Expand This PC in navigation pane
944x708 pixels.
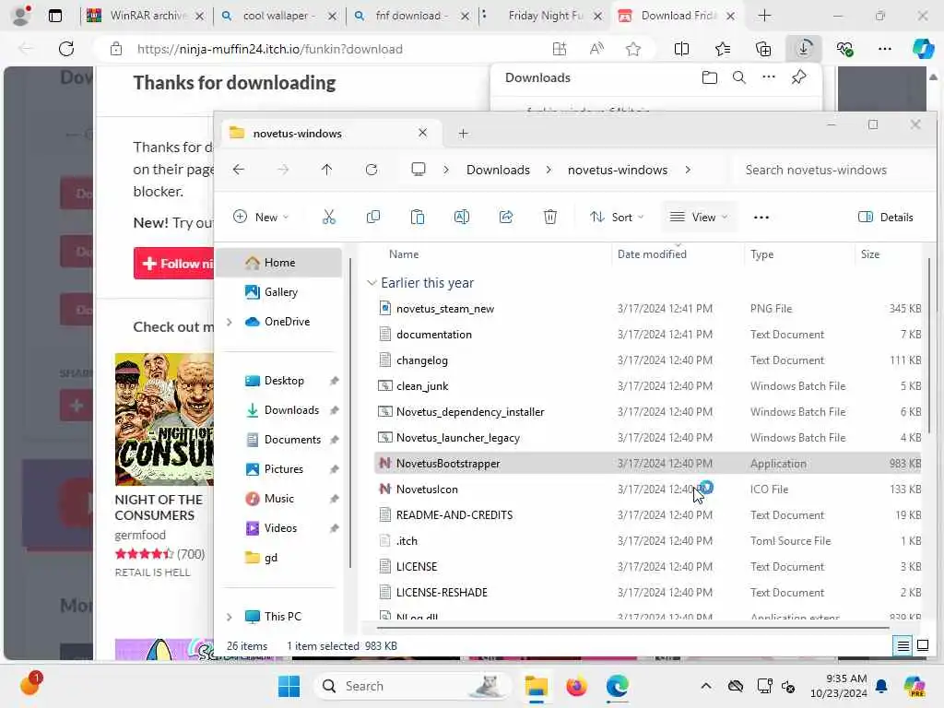[x=230, y=617]
